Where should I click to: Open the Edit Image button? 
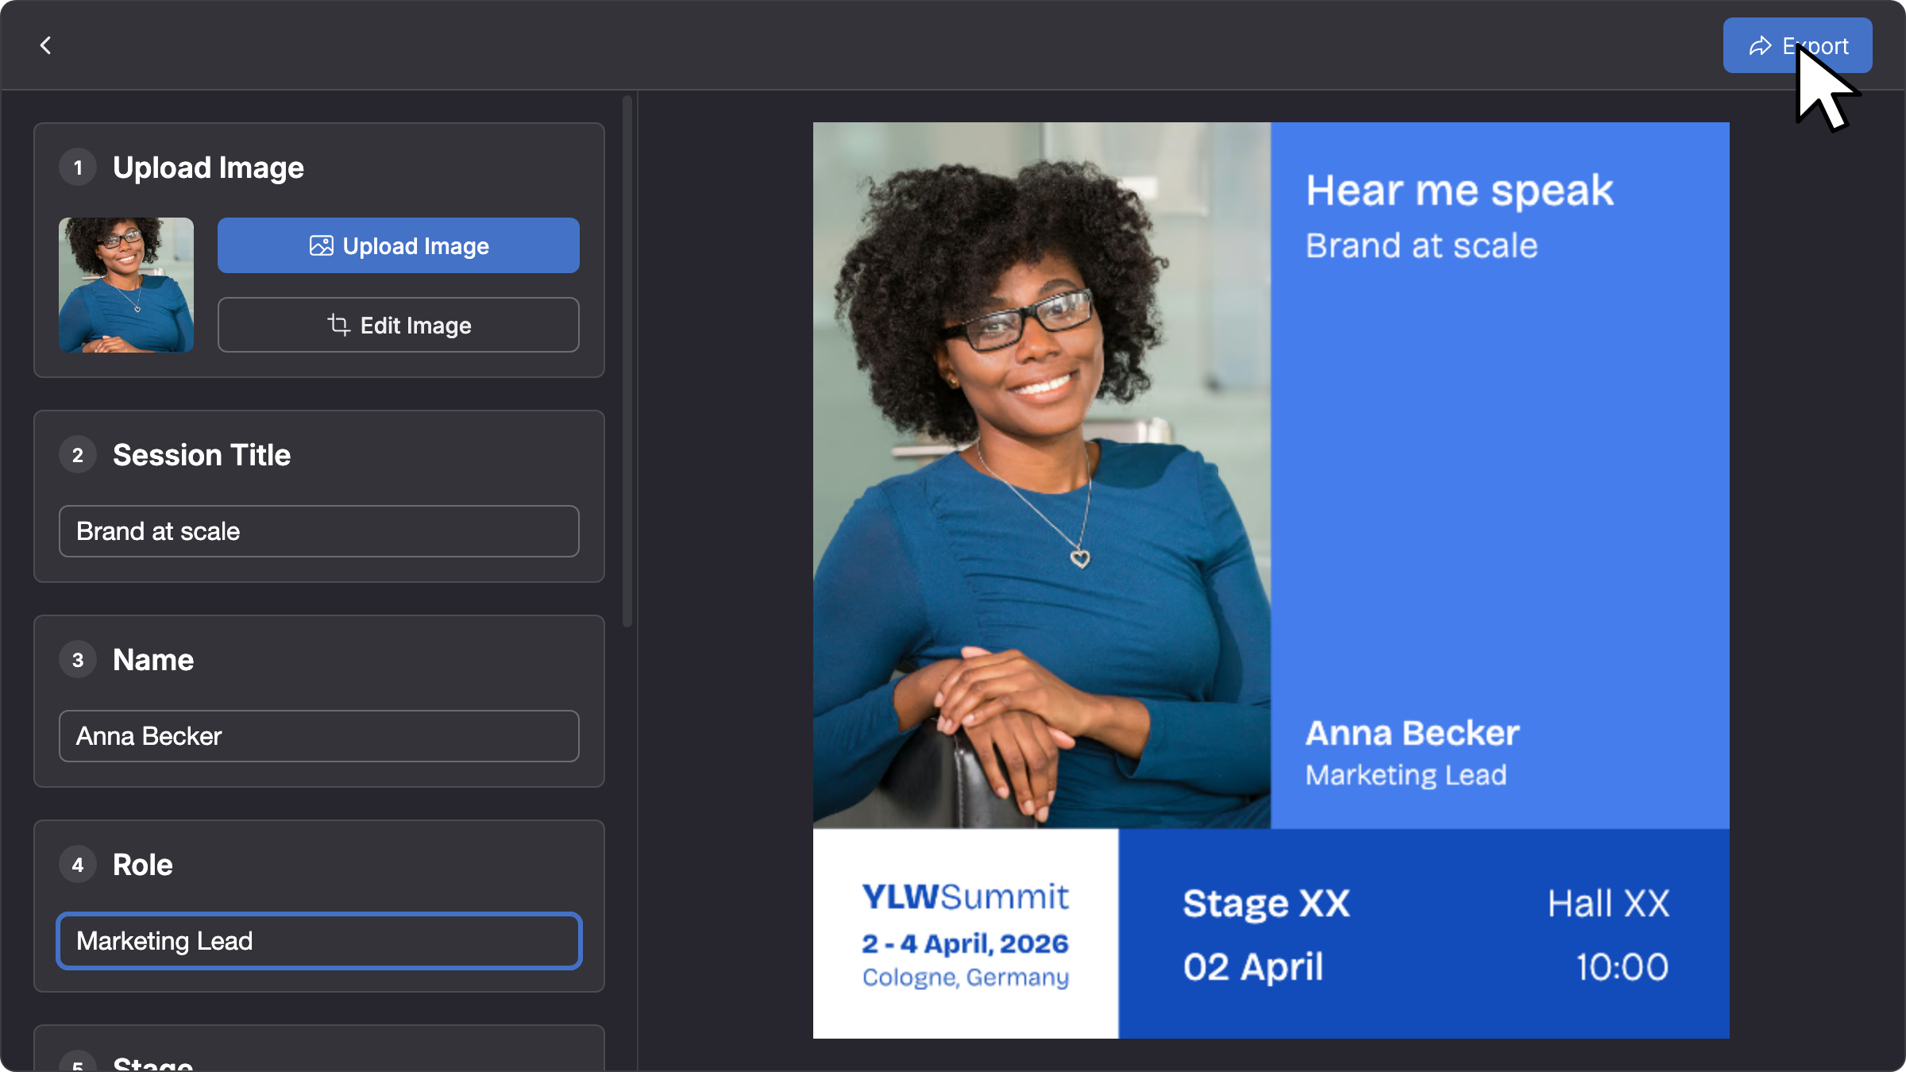tap(399, 325)
